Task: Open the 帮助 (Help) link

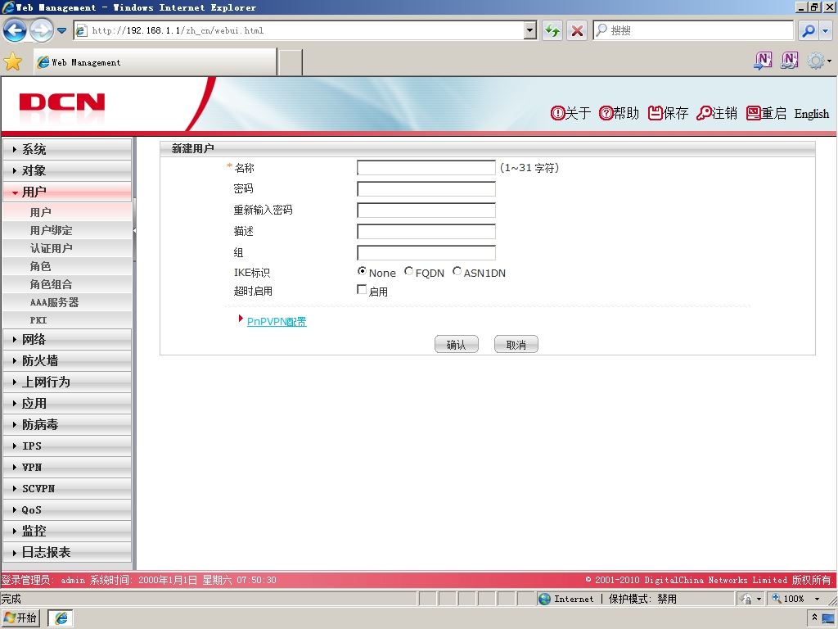Action: click(619, 113)
